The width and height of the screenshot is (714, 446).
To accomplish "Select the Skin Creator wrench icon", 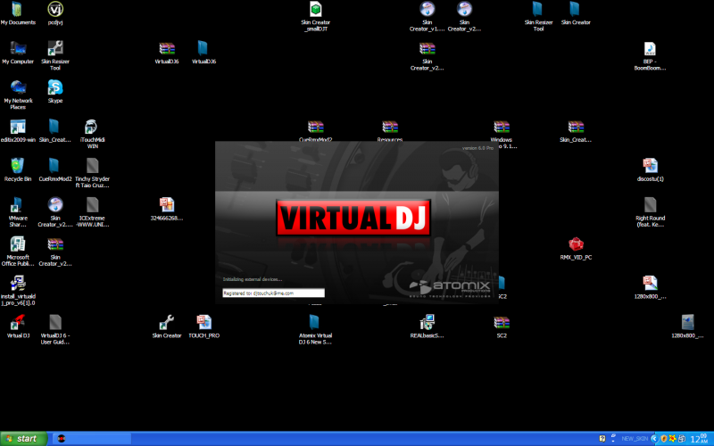I will 166,321.
